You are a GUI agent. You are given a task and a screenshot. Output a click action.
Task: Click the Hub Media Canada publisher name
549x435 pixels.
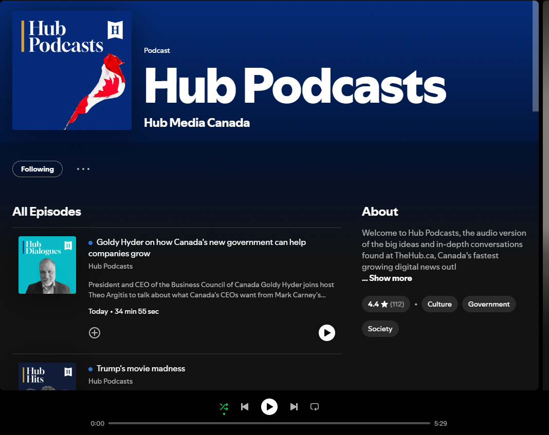197,123
